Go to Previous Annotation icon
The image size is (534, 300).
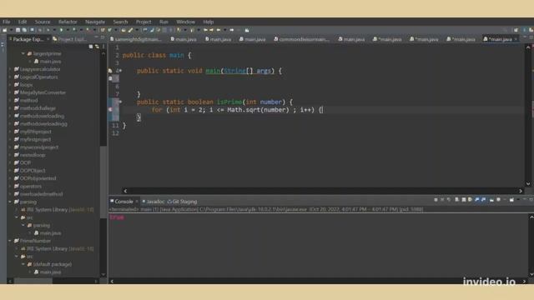192,30
